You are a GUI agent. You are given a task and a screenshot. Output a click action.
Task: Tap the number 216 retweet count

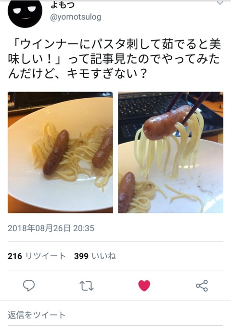[15, 256]
